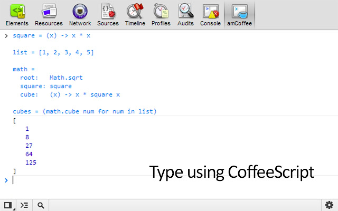
Task: Toggle the console drawer icon
Action: point(24,205)
